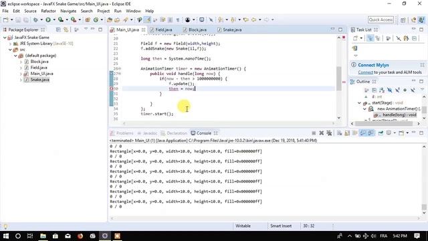Click the Remove Launch X icon in Console
This screenshot has width=428, height=241.
coord(322,133)
